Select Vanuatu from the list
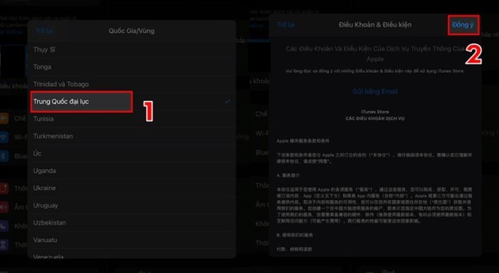The image size is (499, 273). click(x=131, y=240)
